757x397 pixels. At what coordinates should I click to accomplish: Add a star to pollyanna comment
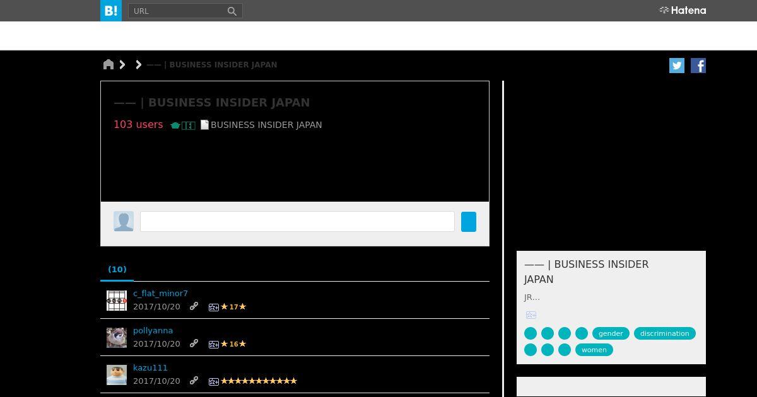click(x=214, y=344)
